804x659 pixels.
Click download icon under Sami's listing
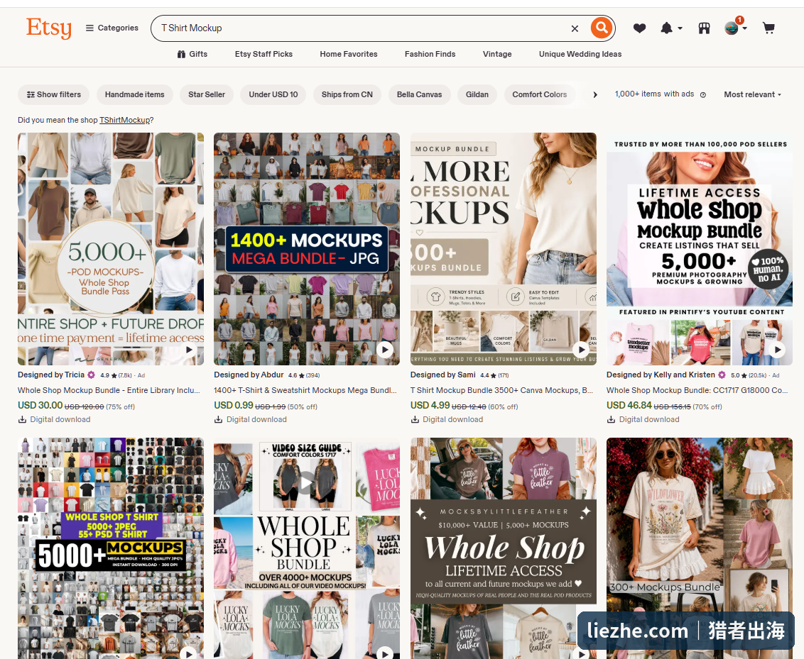pos(415,419)
